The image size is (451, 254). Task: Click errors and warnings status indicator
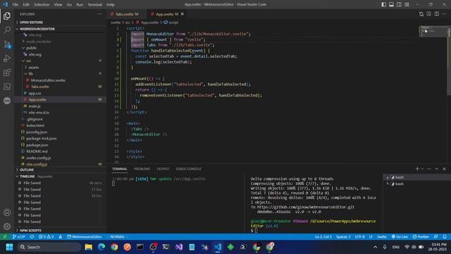click(x=46, y=237)
